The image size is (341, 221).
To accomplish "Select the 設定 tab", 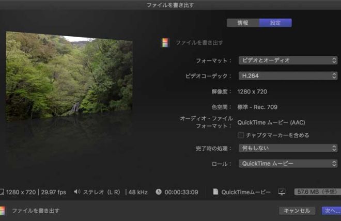I will coord(275,23).
